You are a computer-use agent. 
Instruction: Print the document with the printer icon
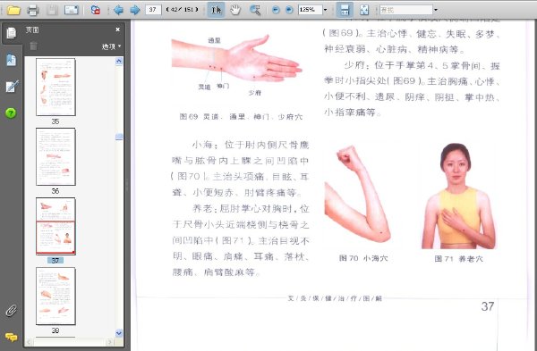coord(32,10)
